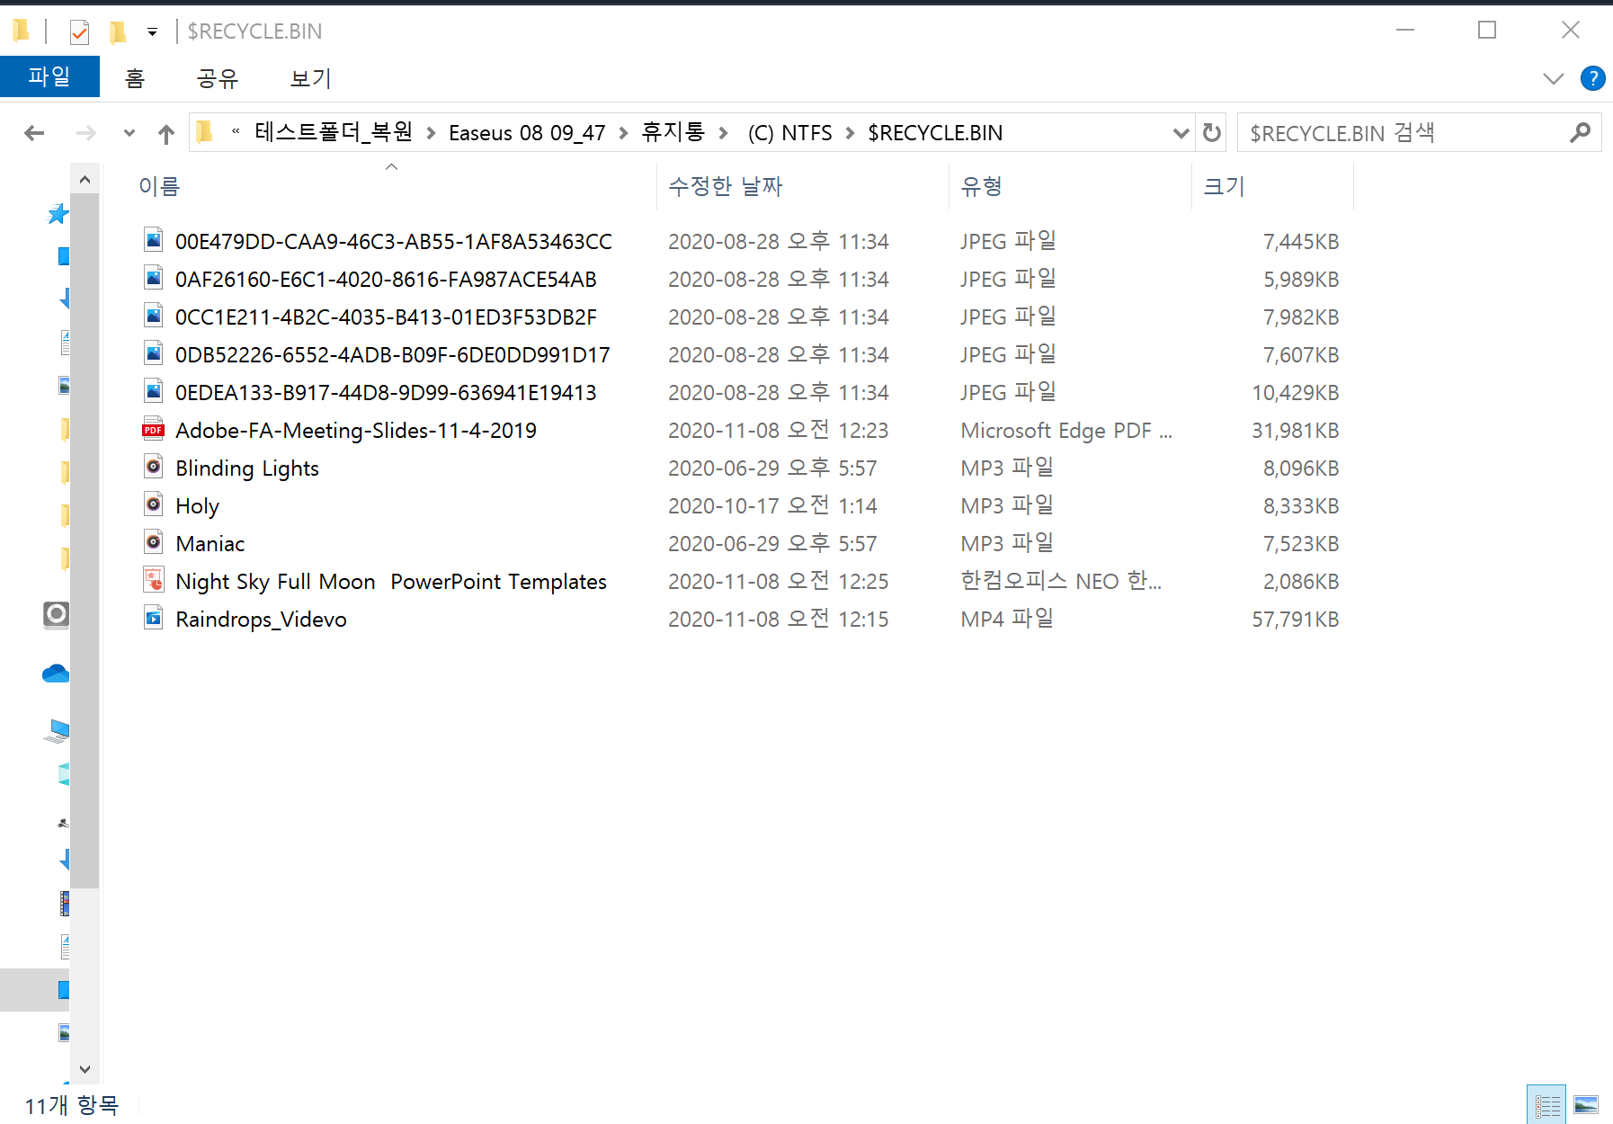Click the PDF icon of Adobe-FA-Meeting-Slides
Viewport: 1613px width, 1124px height.
pos(154,429)
